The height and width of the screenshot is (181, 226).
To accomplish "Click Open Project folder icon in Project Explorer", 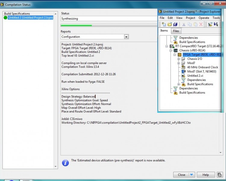I will 170,24.
